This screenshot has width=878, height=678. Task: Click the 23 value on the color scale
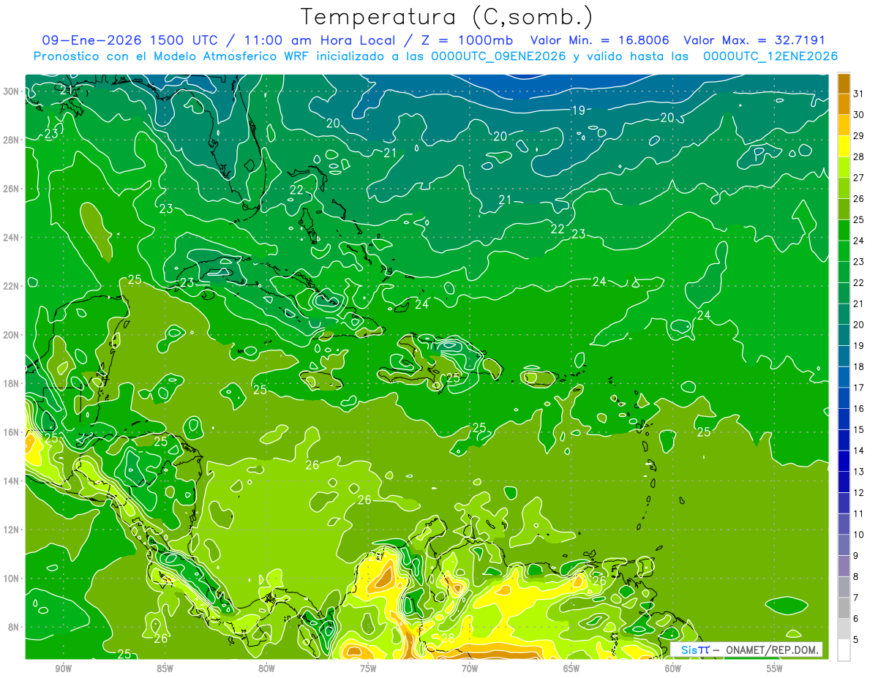860,262
